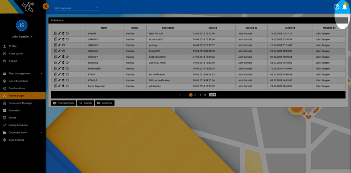Screen dimensions: 351x173
Task: Open Permission Manager in the sidebar
Action: click(20, 103)
